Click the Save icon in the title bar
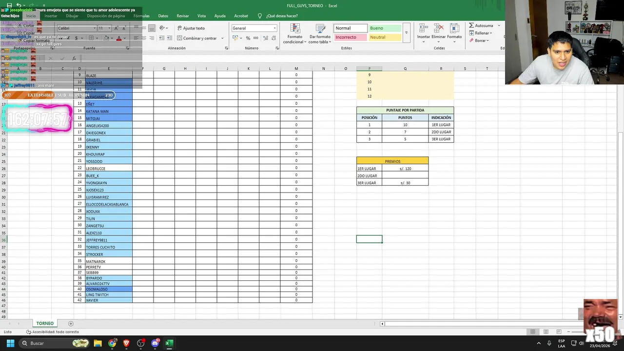624x351 pixels. coord(9,5)
